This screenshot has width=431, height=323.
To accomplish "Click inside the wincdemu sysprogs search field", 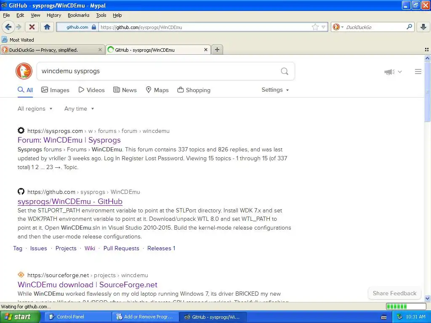I will coord(158,71).
